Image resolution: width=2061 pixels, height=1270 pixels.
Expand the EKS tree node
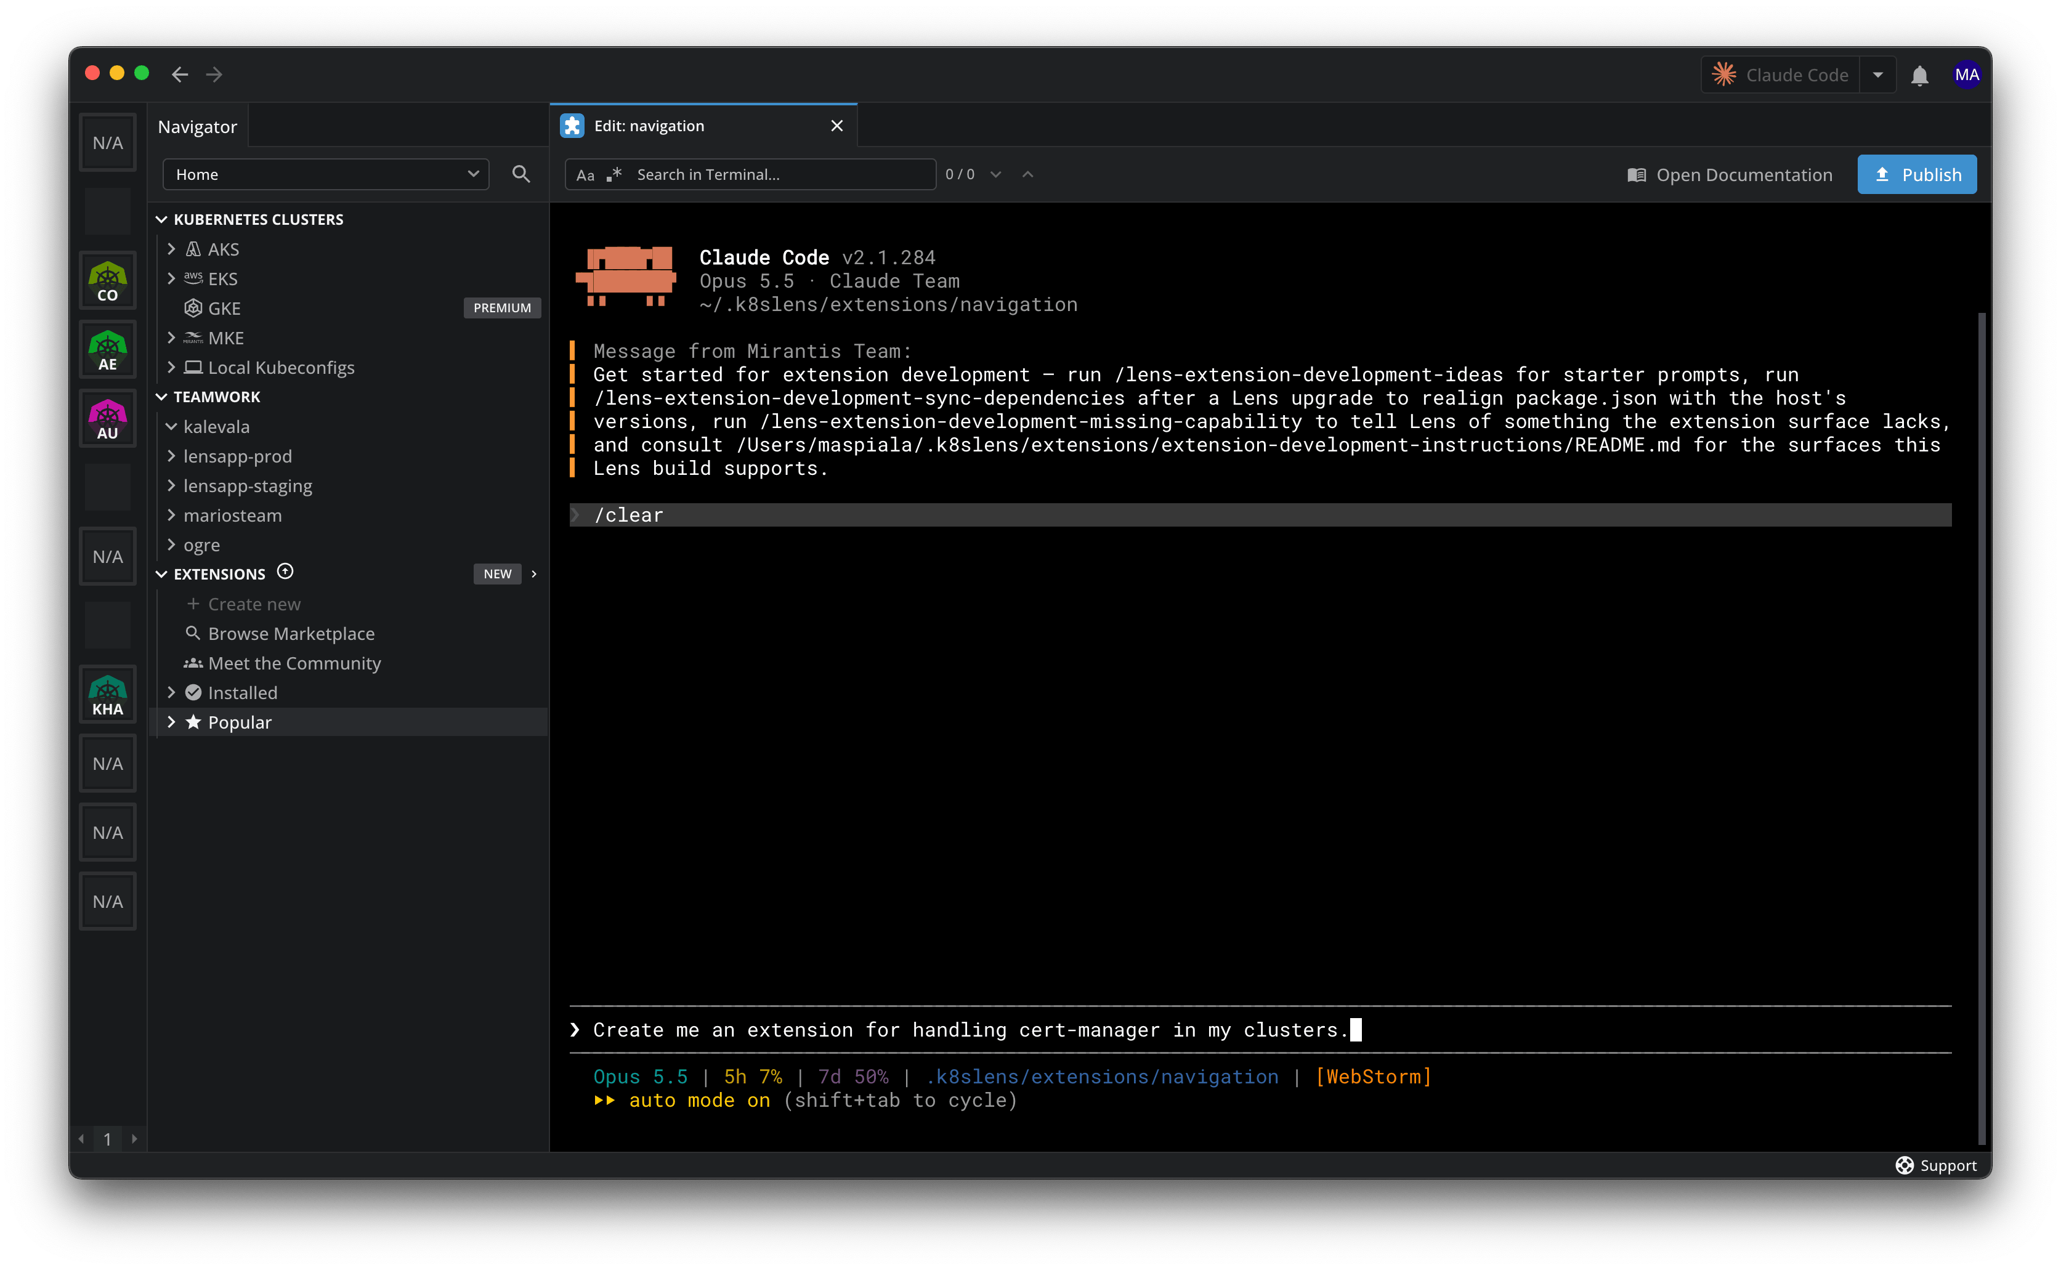click(171, 278)
